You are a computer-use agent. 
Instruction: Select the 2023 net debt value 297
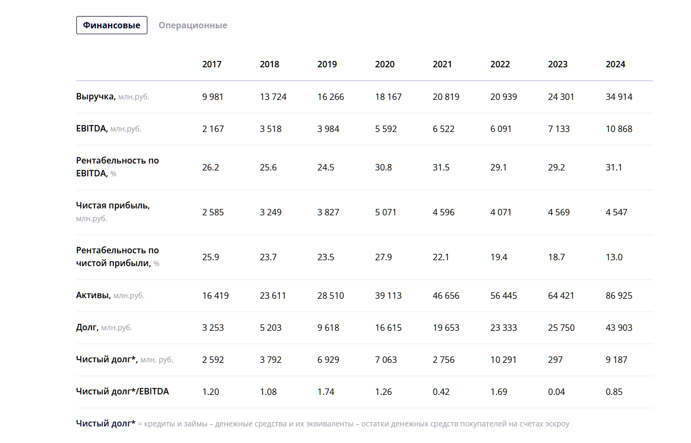(555, 360)
